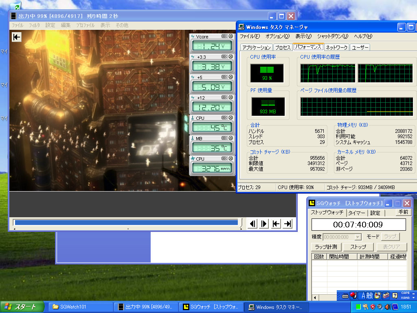Open オプション(O) menu in Task Manager
417x313 pixels.
click(277, 36)
